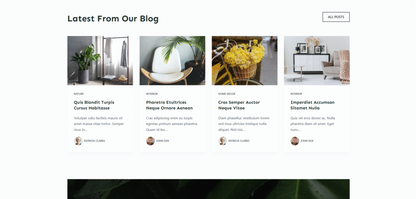
Task: Open Cras Semper Auctor Neque Vitae post
Action: [239, 105]
